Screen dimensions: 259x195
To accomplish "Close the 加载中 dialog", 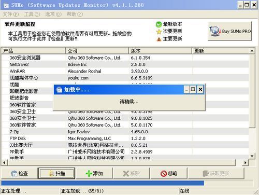I will (x=200, y=90).
